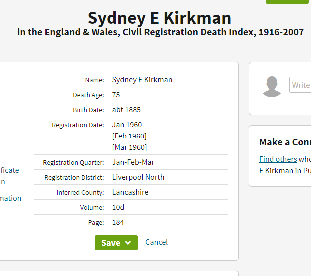Click the Cancel link
Screen dimensions: 311x276
[x=156, y=242]
